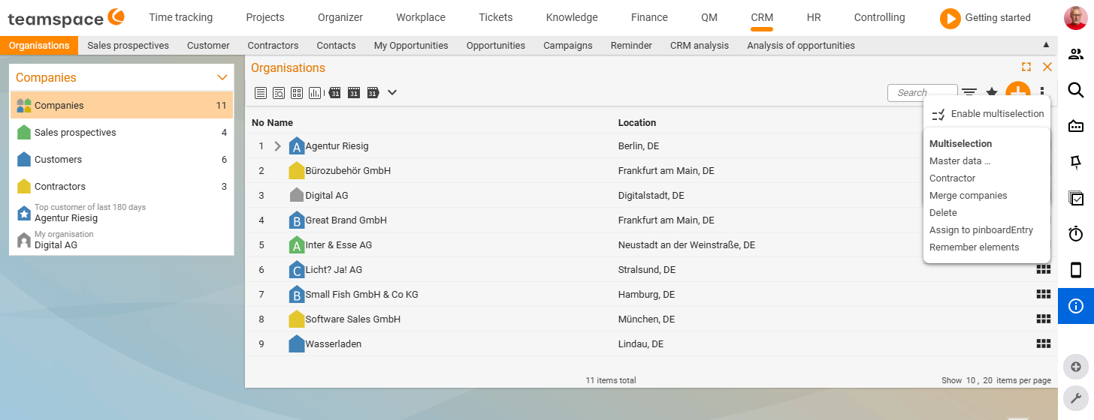Open the user profile avatar
This screenshot has width=1094, height=420.
[x=1076, y=17]
